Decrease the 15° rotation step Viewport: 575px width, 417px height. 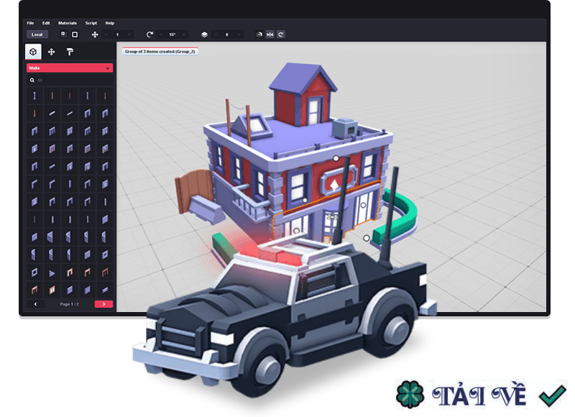[x=161, y=35]
